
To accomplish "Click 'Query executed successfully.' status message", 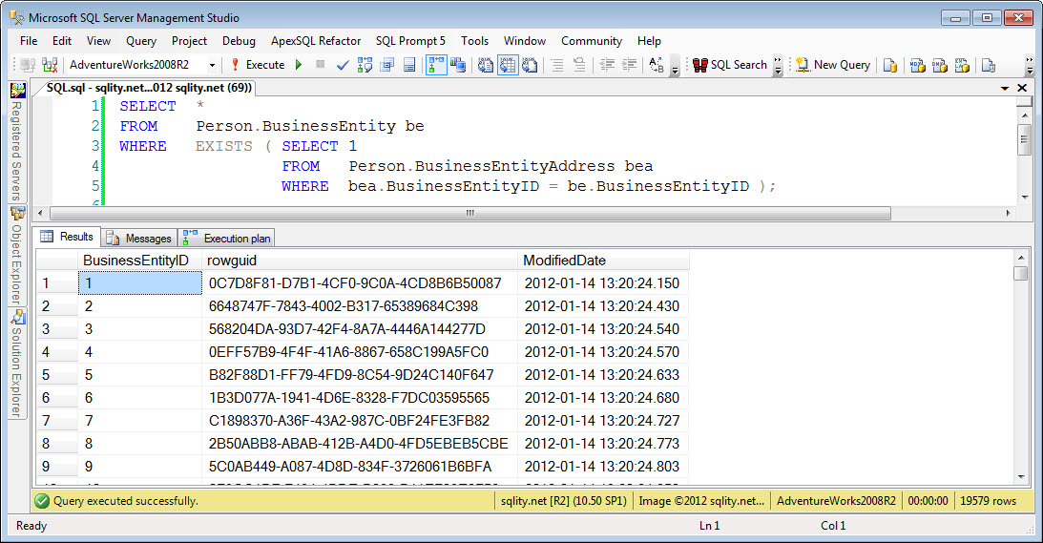I will 126,500.
